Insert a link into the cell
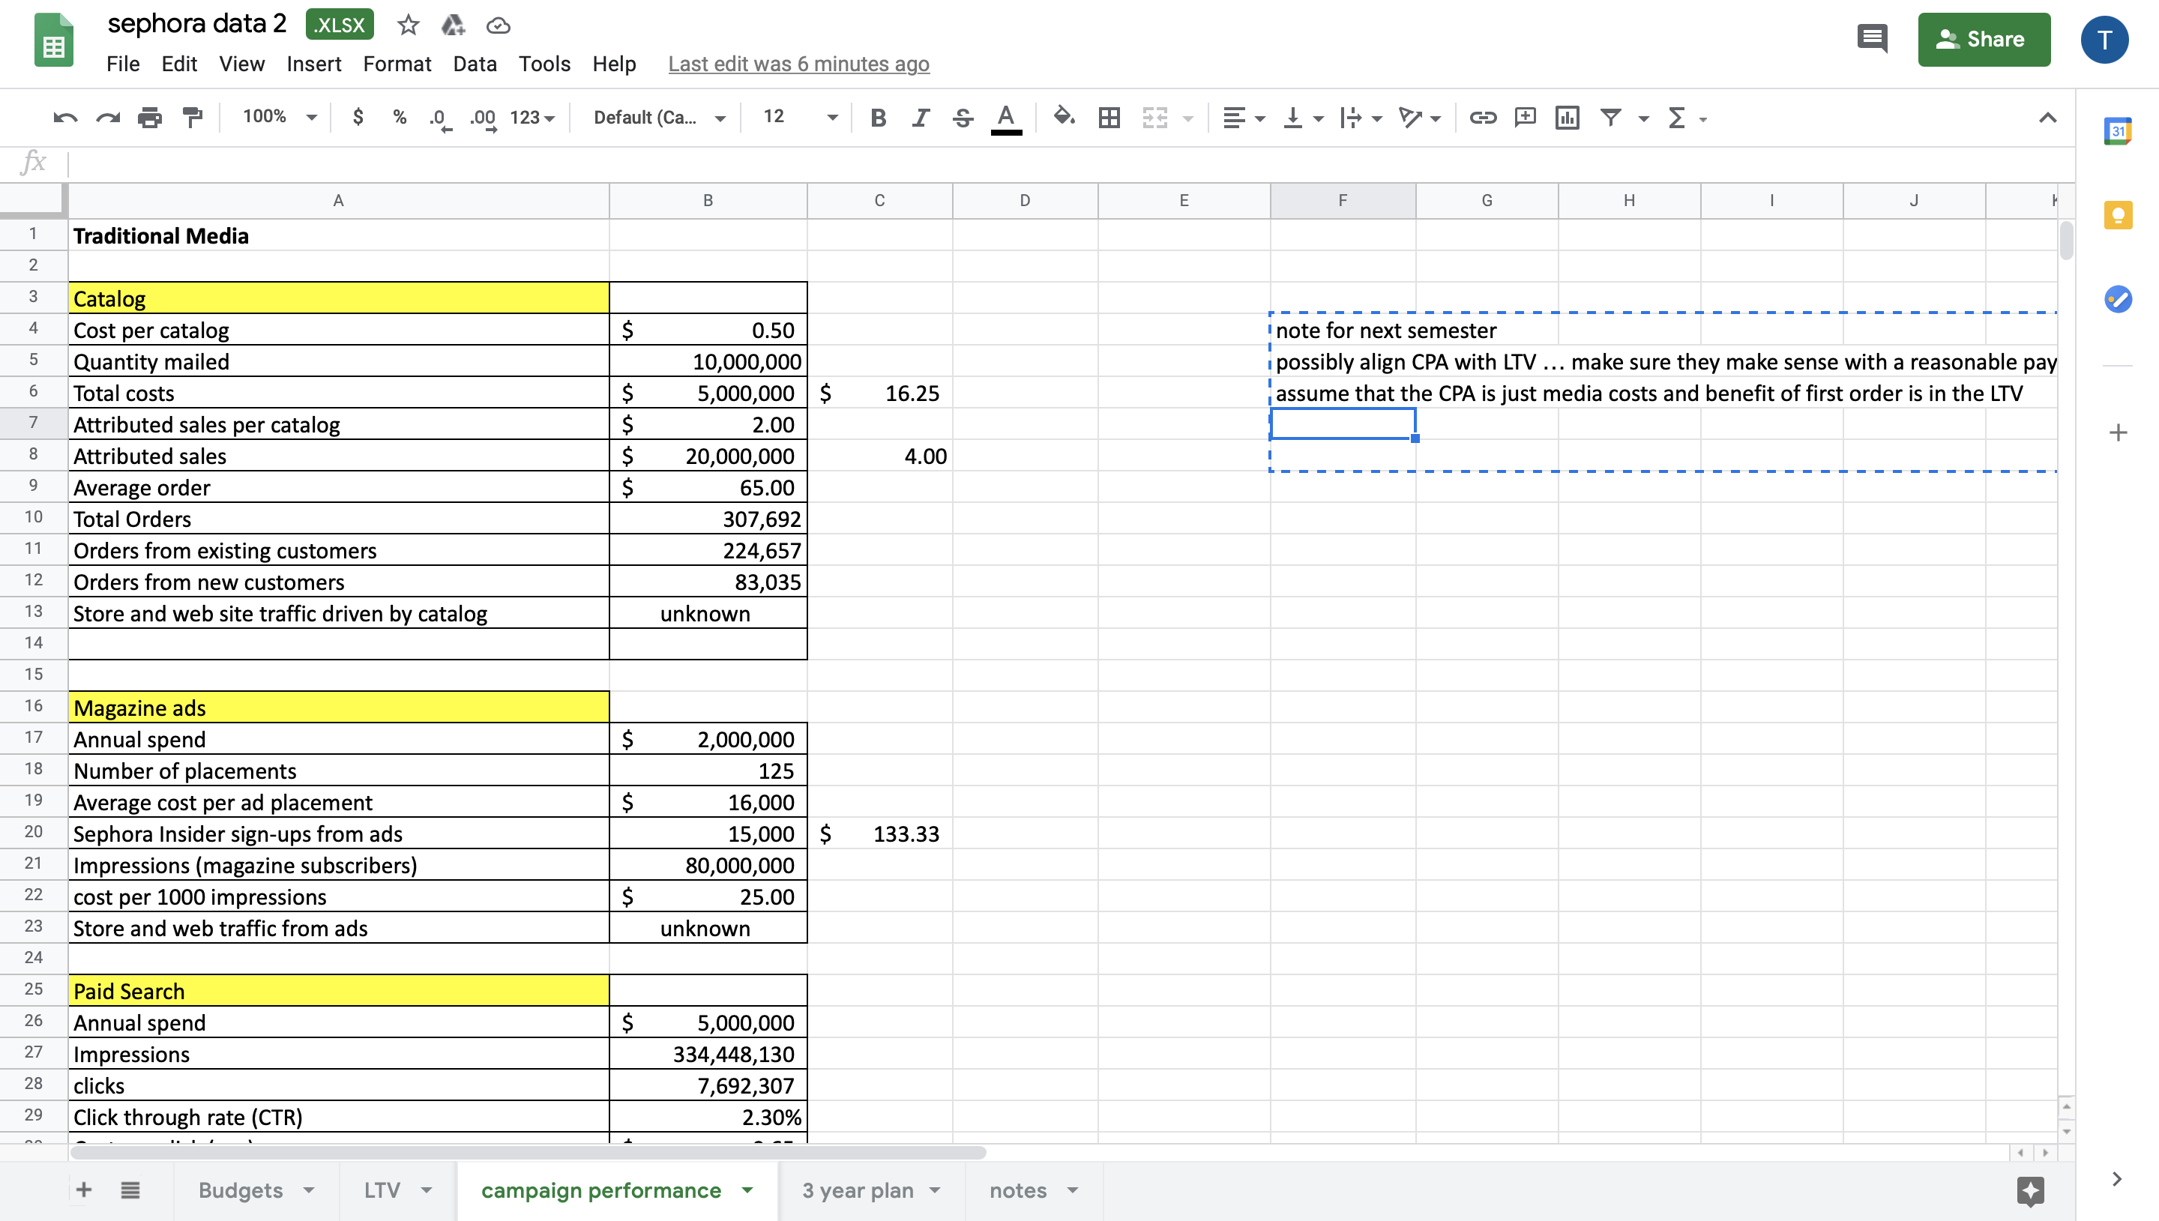Screen dimensions: 2159x1221 (x=1482, y=118)
